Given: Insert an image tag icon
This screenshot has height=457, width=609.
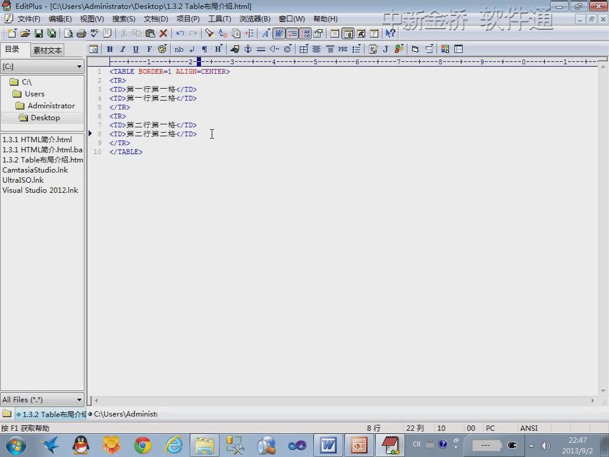Looking at the screenshot, I should (x=234, y=49).
